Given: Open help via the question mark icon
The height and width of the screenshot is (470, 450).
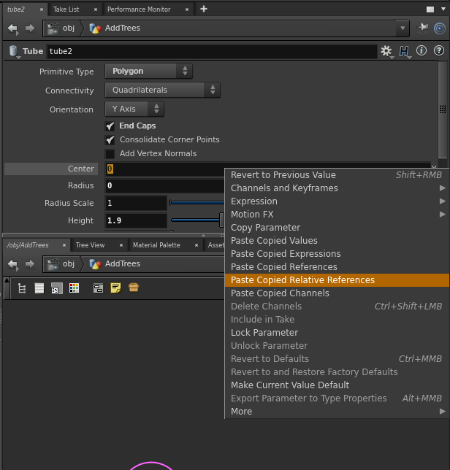Looking at the screenshot, I should coord(439,50).
